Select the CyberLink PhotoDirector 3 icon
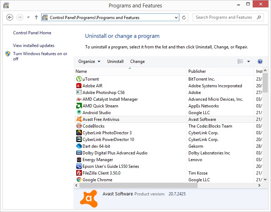Image resolution: width=271 pixels, height=212 pixels. (x=79, y=132)
